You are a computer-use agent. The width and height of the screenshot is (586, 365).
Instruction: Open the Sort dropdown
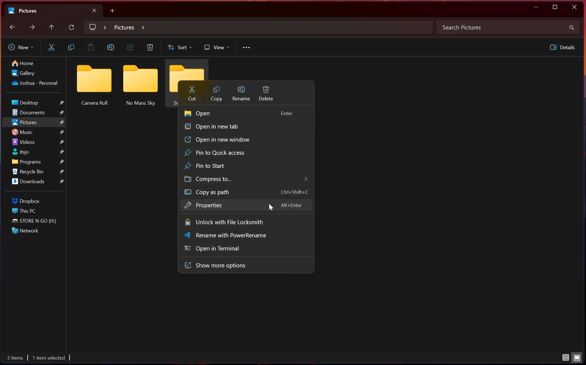tap(180, 47)
